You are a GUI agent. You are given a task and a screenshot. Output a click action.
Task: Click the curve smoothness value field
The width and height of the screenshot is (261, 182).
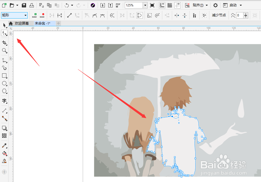[x=240, y=15]
